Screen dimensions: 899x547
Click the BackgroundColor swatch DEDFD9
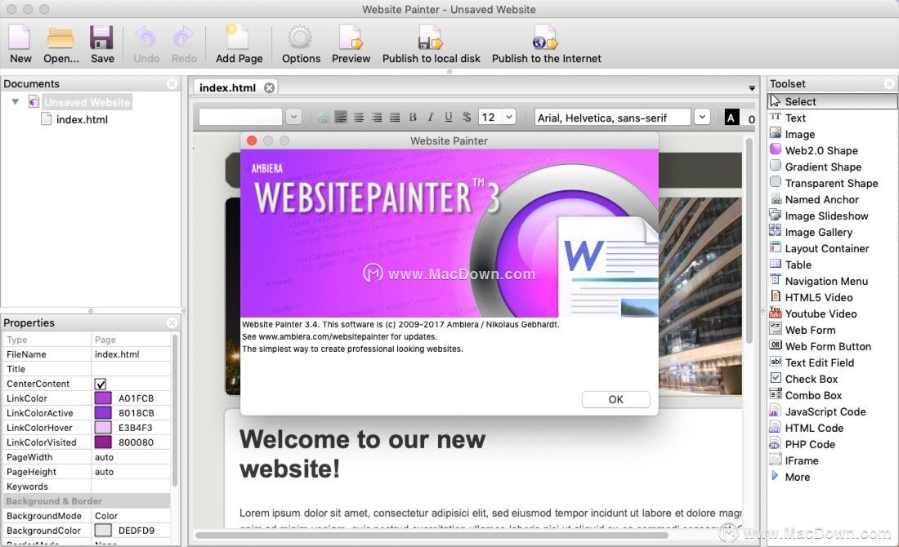click(103, 531)
